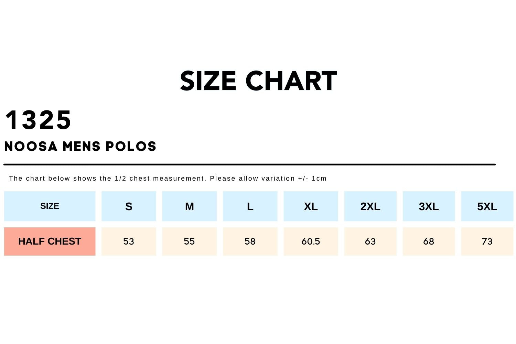The image size is (516, 344).
Task: Click the L size column header
Action: coord(250,206)
